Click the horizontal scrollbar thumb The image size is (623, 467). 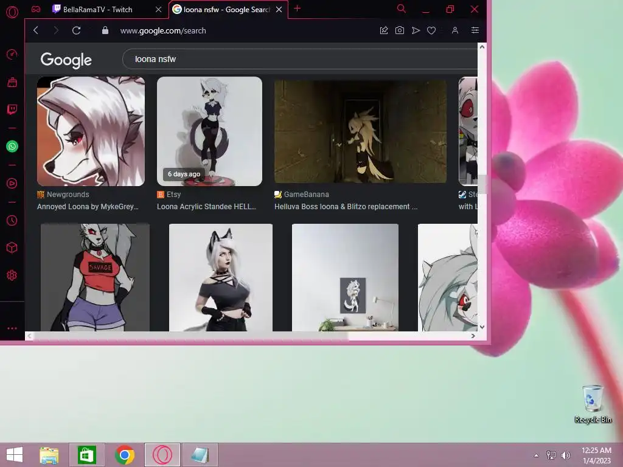click(190, 336)
